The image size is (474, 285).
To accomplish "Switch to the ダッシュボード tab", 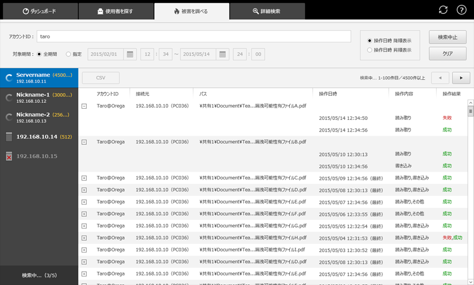I will [x=39, y=11].
